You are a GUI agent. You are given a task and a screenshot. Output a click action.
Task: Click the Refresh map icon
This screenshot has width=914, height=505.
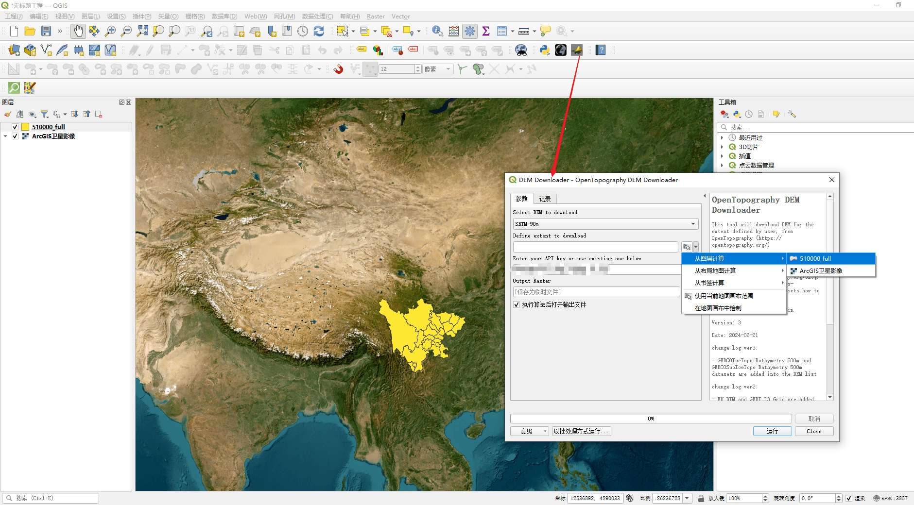[x=319, y=31]
